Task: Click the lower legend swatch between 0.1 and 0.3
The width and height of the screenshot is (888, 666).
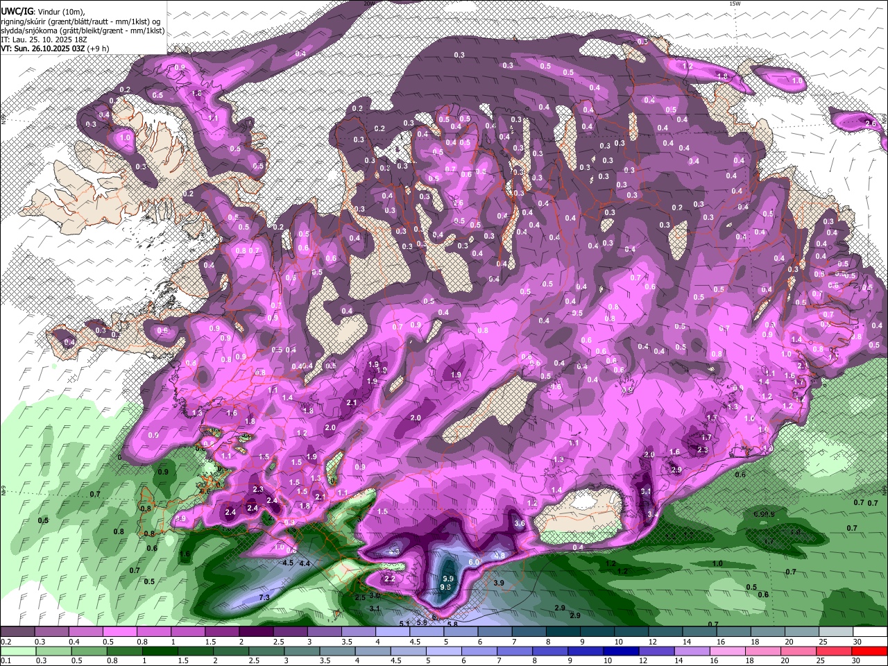Action: (17, 651)
